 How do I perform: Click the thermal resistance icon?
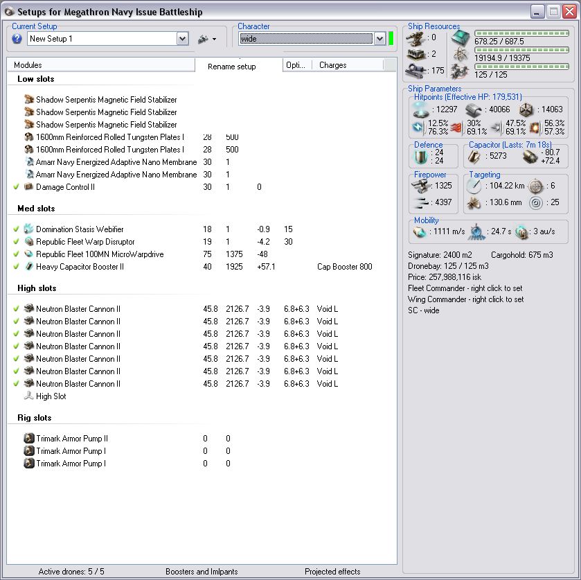click(x=457, y=128)
